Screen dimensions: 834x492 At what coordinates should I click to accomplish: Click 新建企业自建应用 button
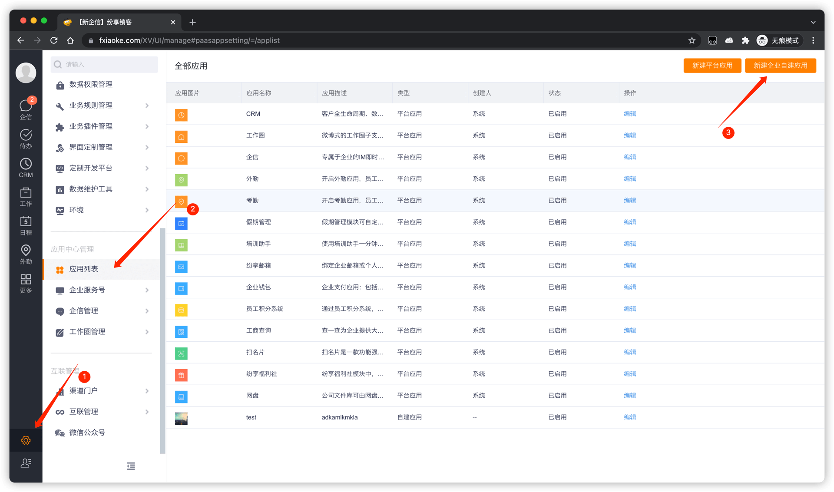click(x=780, y=66)
